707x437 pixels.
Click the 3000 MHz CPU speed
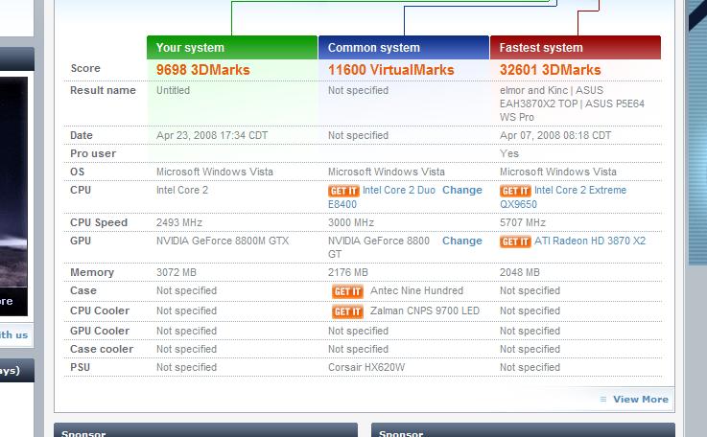[351, 222]
